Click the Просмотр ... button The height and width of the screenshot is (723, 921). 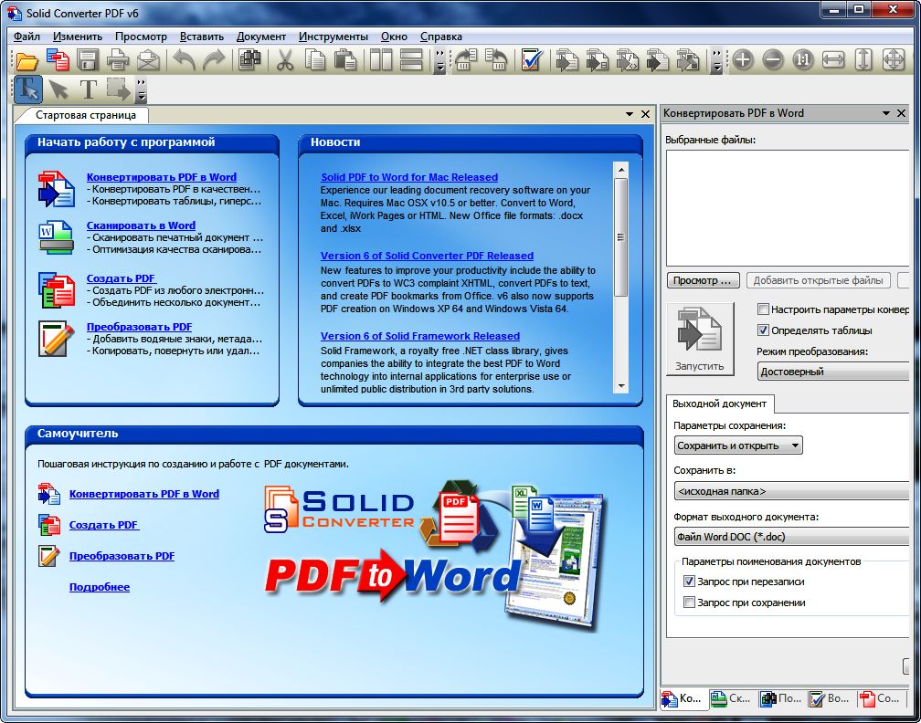(703, 280)
